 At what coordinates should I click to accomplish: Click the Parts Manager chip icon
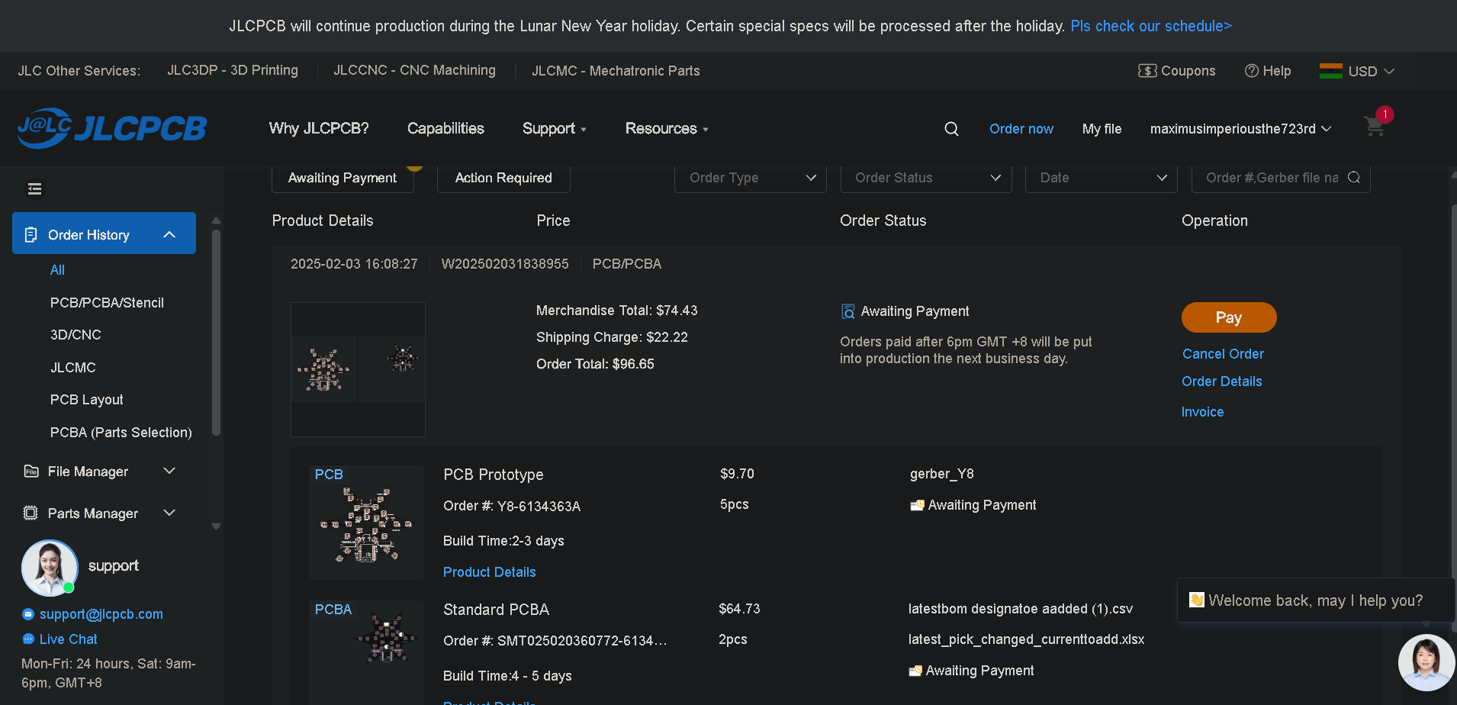[31, 513]
